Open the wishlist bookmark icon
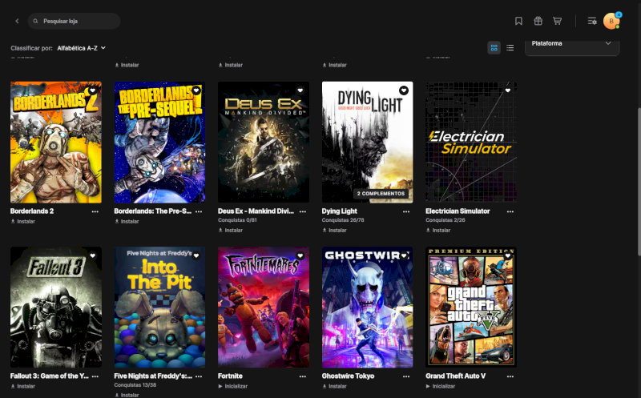The image size is (641, 398). [x=518, y=21]
